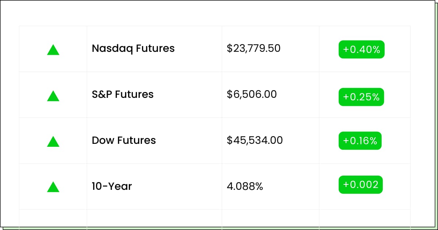This screenshot has width=438, height=230.
Task: Click the +0.25% change badge
Action: click(x=361, y=97)
